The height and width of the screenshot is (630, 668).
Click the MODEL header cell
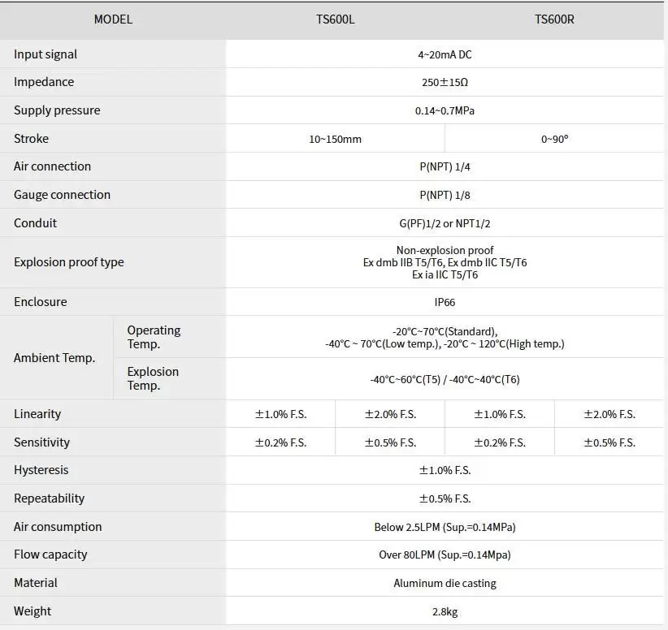(113, 19)
